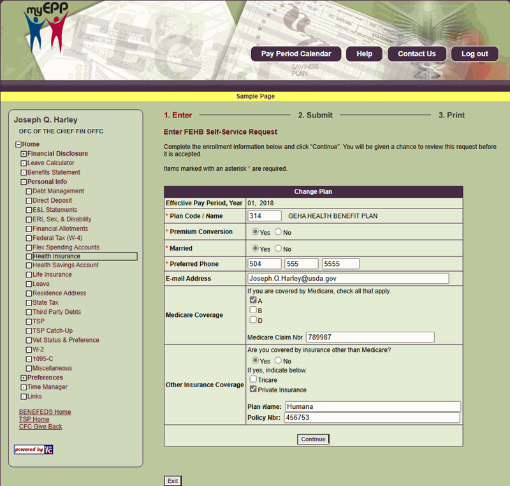This screenshot has width=510, height=486.
Task: Click the E-mail Address field
Action: click(x=348, y=279)
